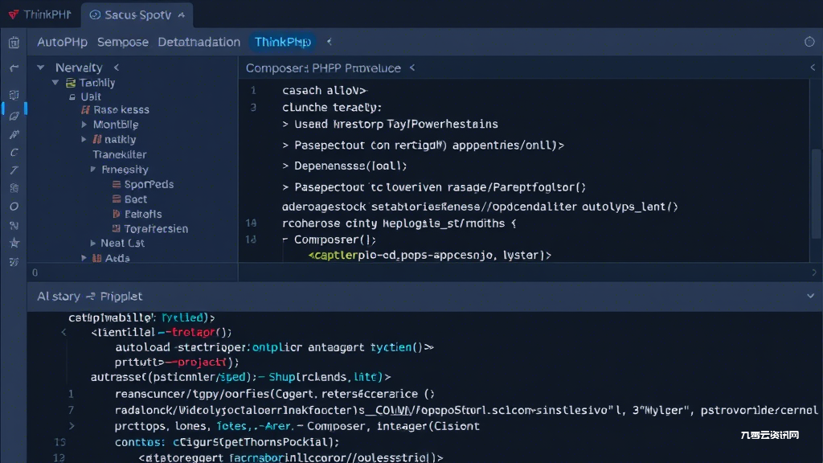
Task: Open the Sempose tab
Action: coord(123,42)
